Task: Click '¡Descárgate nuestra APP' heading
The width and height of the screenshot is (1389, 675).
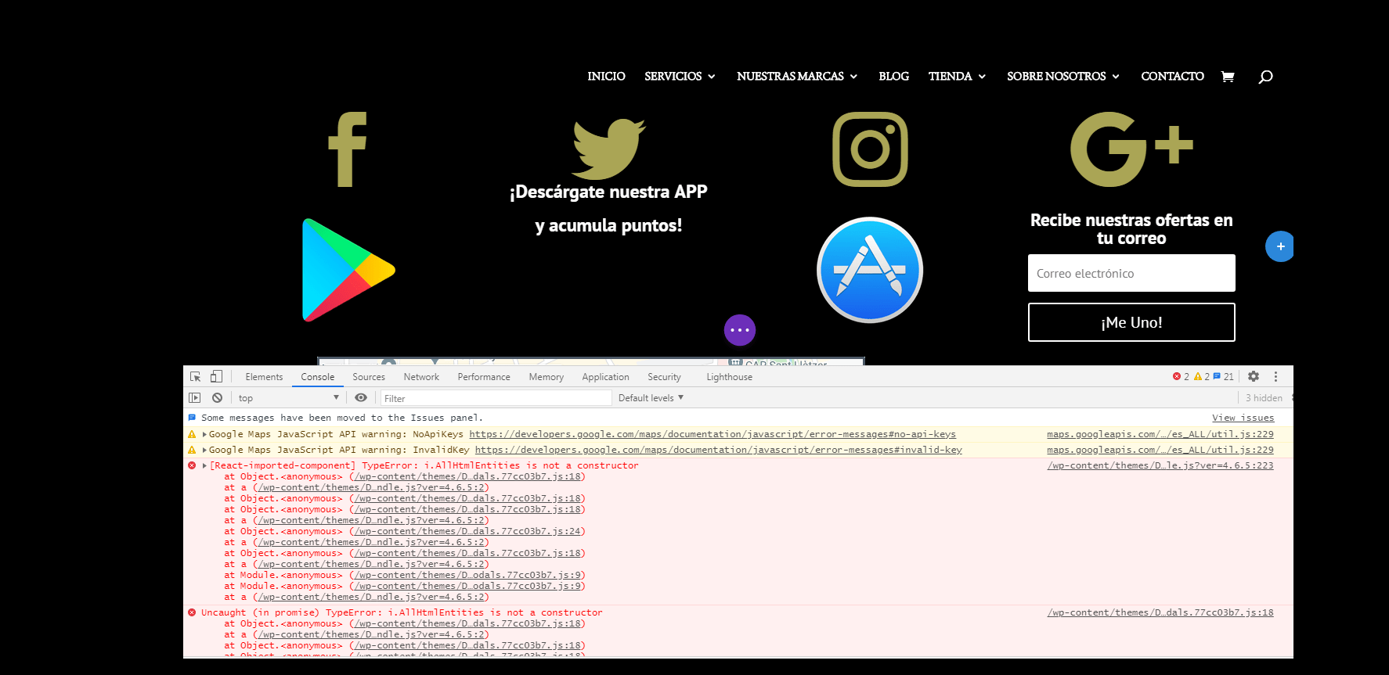Action: tap(608, 192)
